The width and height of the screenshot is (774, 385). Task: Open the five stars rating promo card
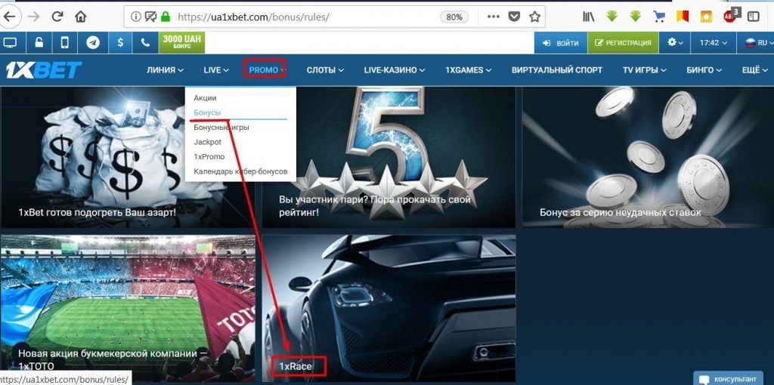tap(389, 157)
